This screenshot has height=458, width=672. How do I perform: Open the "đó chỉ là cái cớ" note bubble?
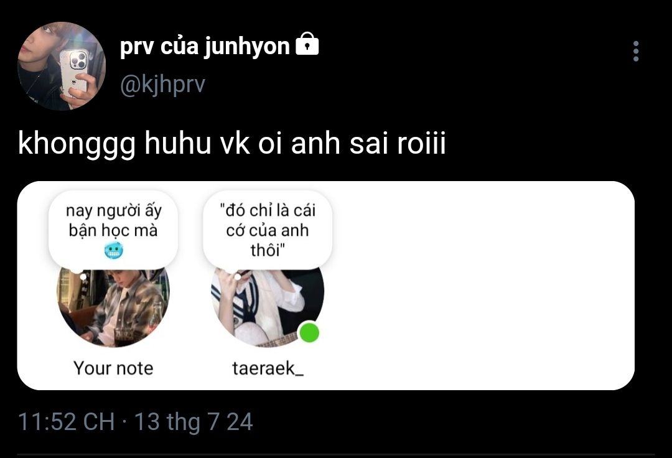tap(268, 229)
